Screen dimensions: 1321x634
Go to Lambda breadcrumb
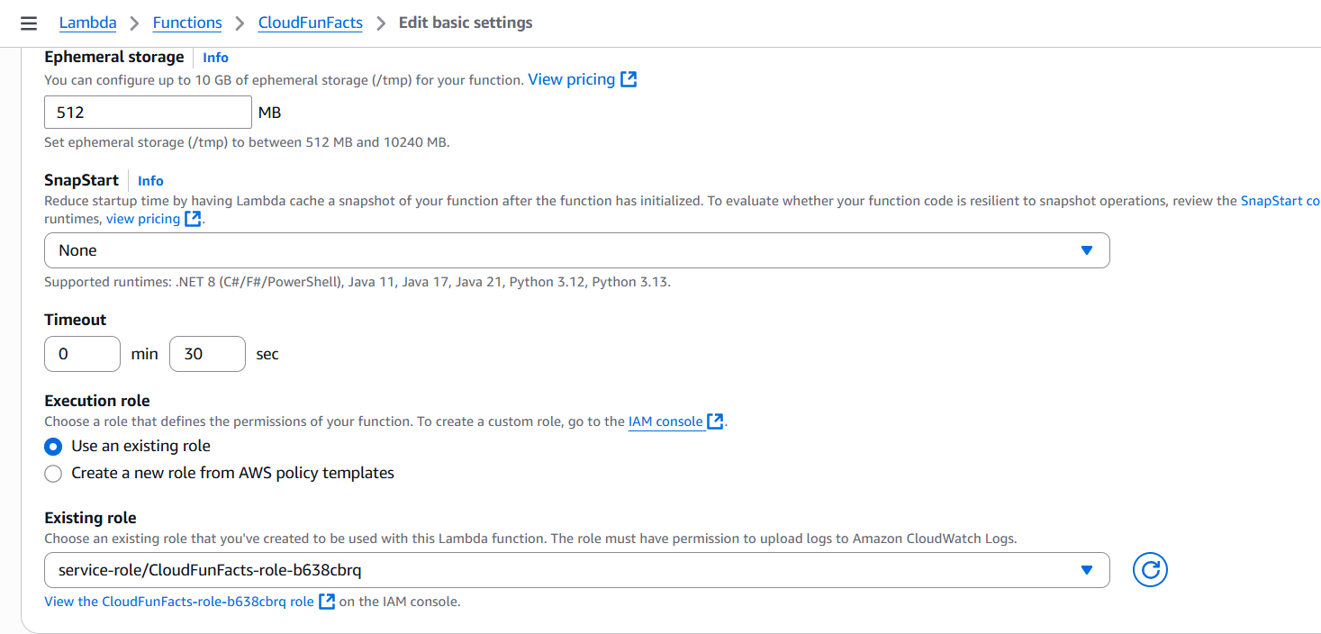coord(87,23)
